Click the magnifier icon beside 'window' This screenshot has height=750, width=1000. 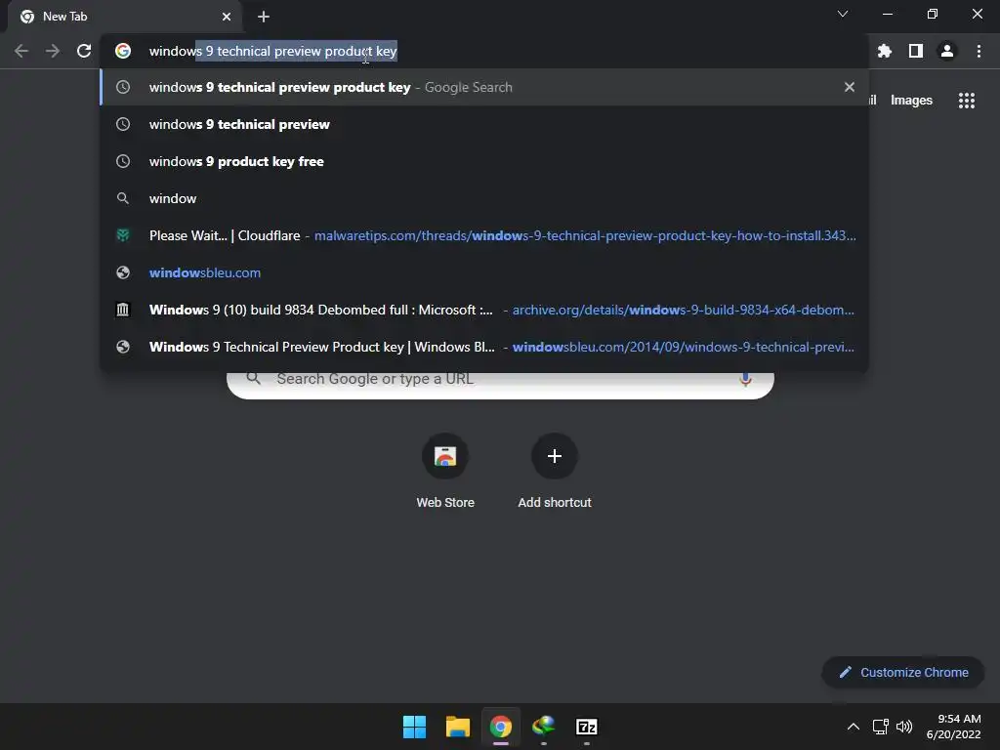pos(123,198)
